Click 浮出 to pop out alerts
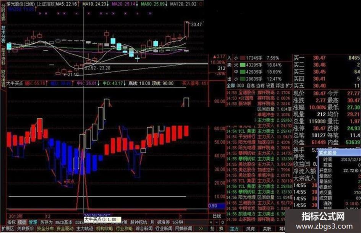The image size is (361, 233). [280, 85]
